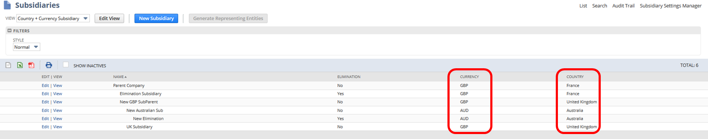708x139 pixels.
Task: Click the Edit View button
Action: (109, 18)
